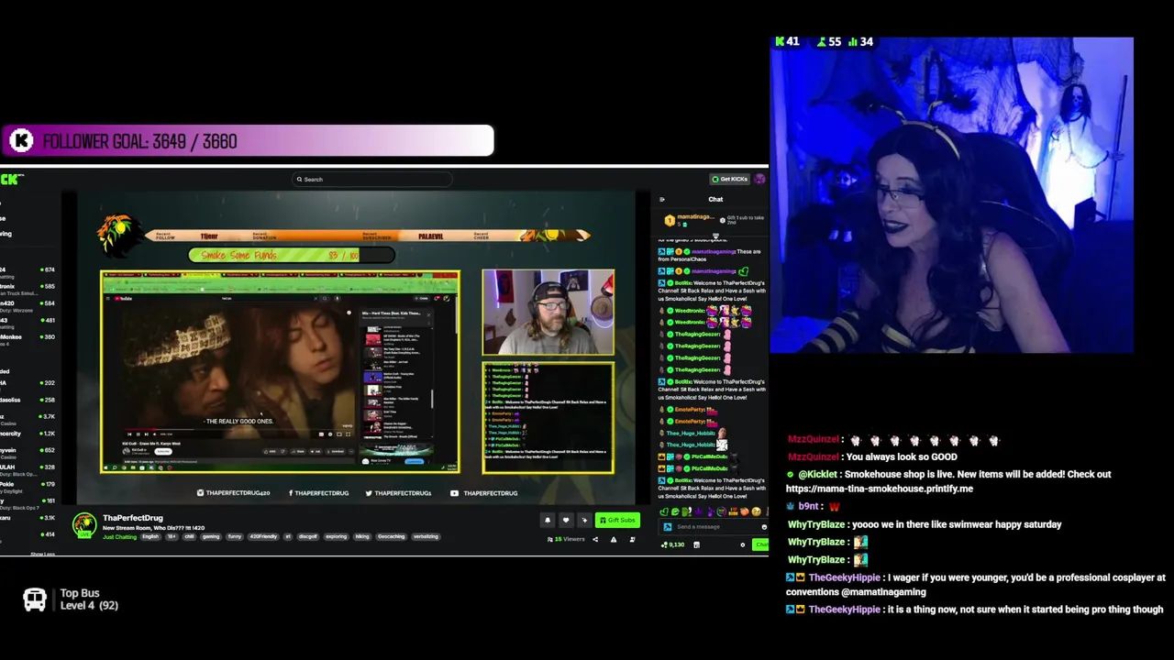The height and width of the screenshot is (660, 1174).
Task: Click the Kick icon showing 41
Action: tap(781, 41)
